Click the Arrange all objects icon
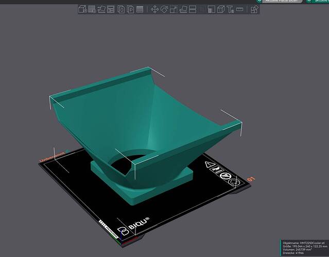329x257 pixels. click(111, 9)
